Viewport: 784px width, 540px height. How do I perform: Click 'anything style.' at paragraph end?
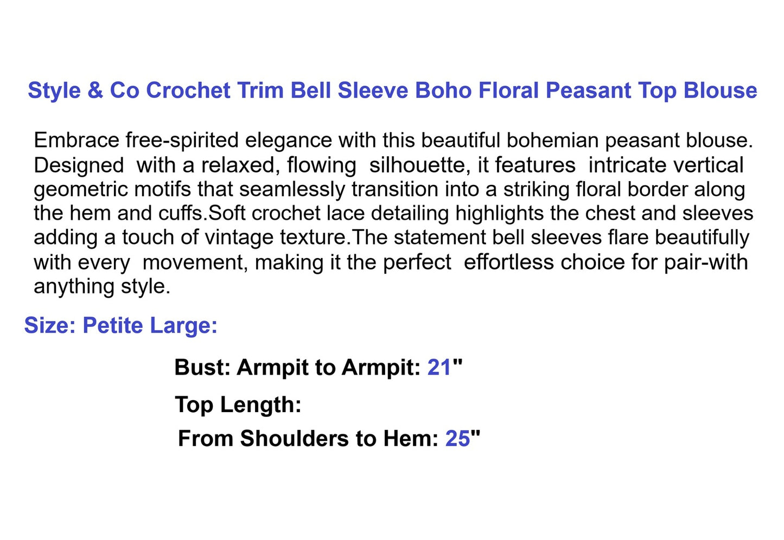pos(102,286)
